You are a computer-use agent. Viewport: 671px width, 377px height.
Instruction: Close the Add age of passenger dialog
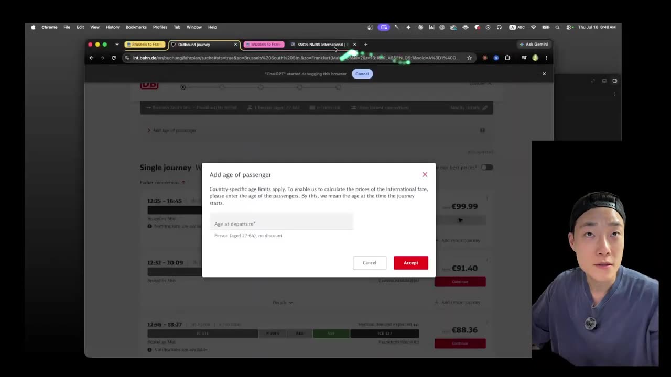tap(425, 174)
